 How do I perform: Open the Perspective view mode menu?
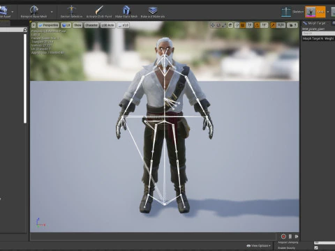coord(48,25)
